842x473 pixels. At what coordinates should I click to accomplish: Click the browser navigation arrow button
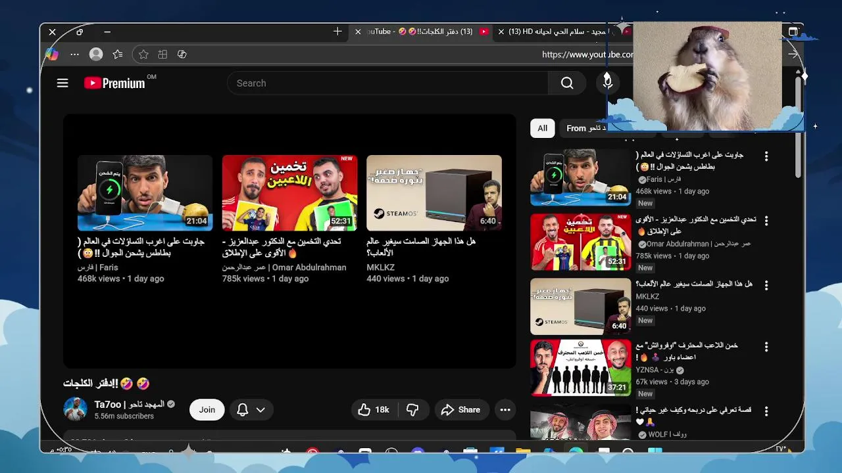click(x=794, y=55)
